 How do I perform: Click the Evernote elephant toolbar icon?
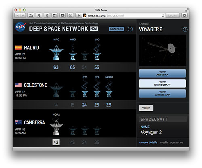(x=39, y=15)
